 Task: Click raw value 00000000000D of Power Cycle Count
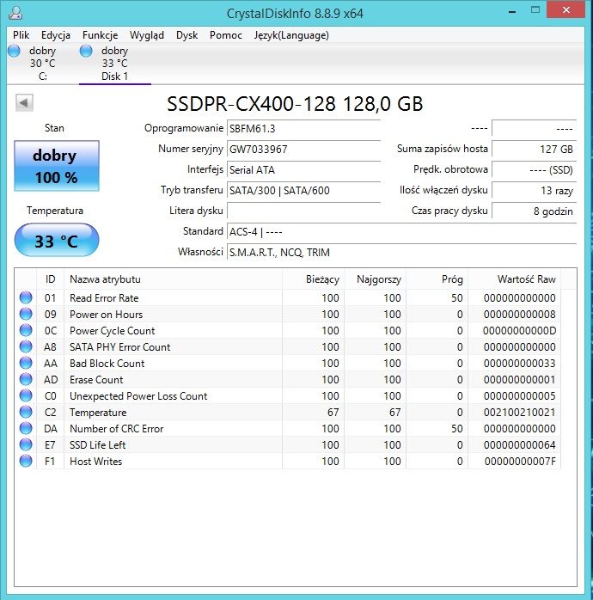tap(520, 331)
